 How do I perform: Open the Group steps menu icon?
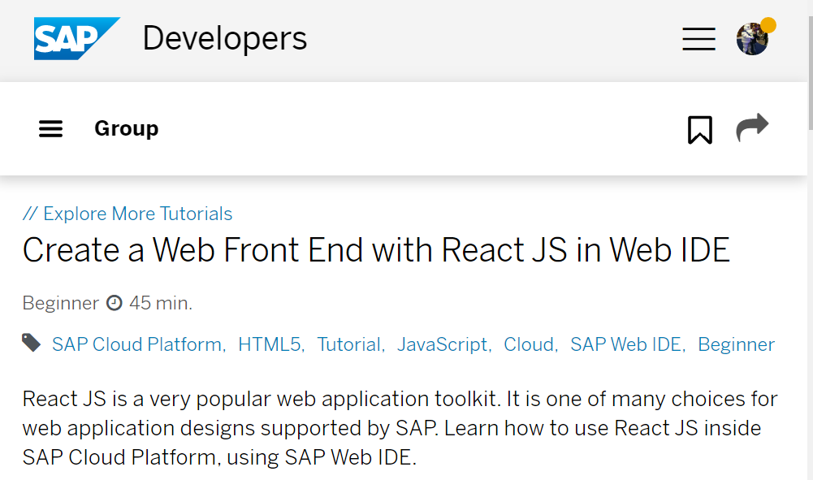pos(51,128)
